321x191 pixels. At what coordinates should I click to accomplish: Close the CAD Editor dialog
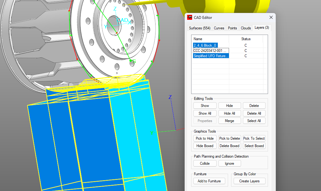[271, 18]
